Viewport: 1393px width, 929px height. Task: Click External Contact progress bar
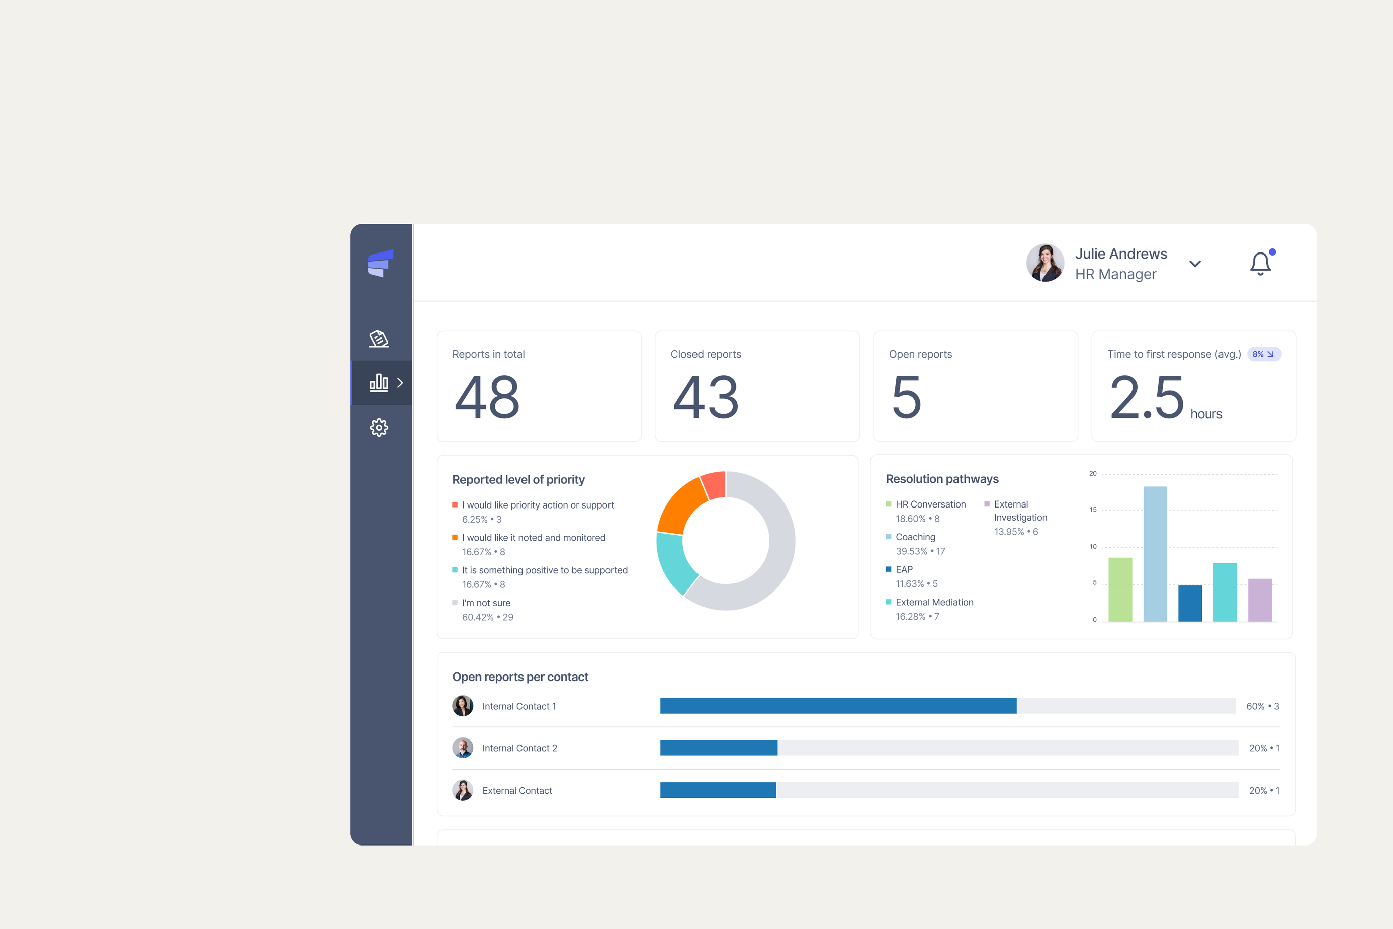coord(949,790)
